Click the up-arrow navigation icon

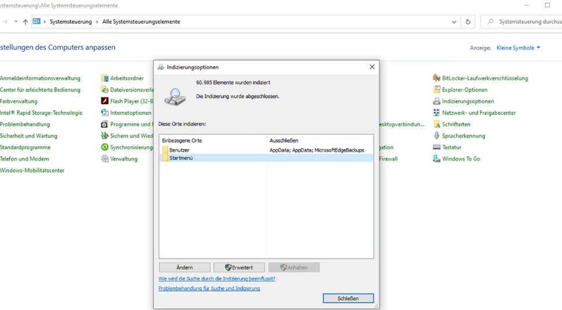[25, 22]
